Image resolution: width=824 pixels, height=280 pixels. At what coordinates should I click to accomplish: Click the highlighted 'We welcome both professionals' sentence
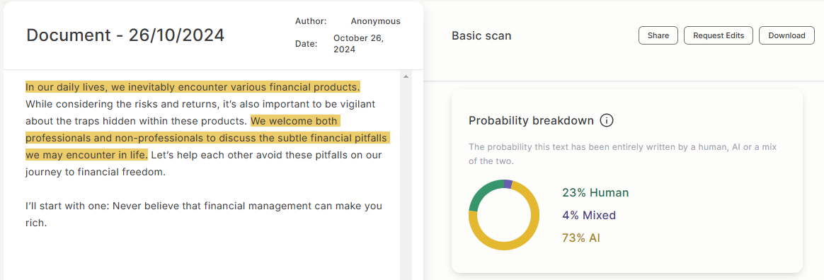tap(207, 138)
